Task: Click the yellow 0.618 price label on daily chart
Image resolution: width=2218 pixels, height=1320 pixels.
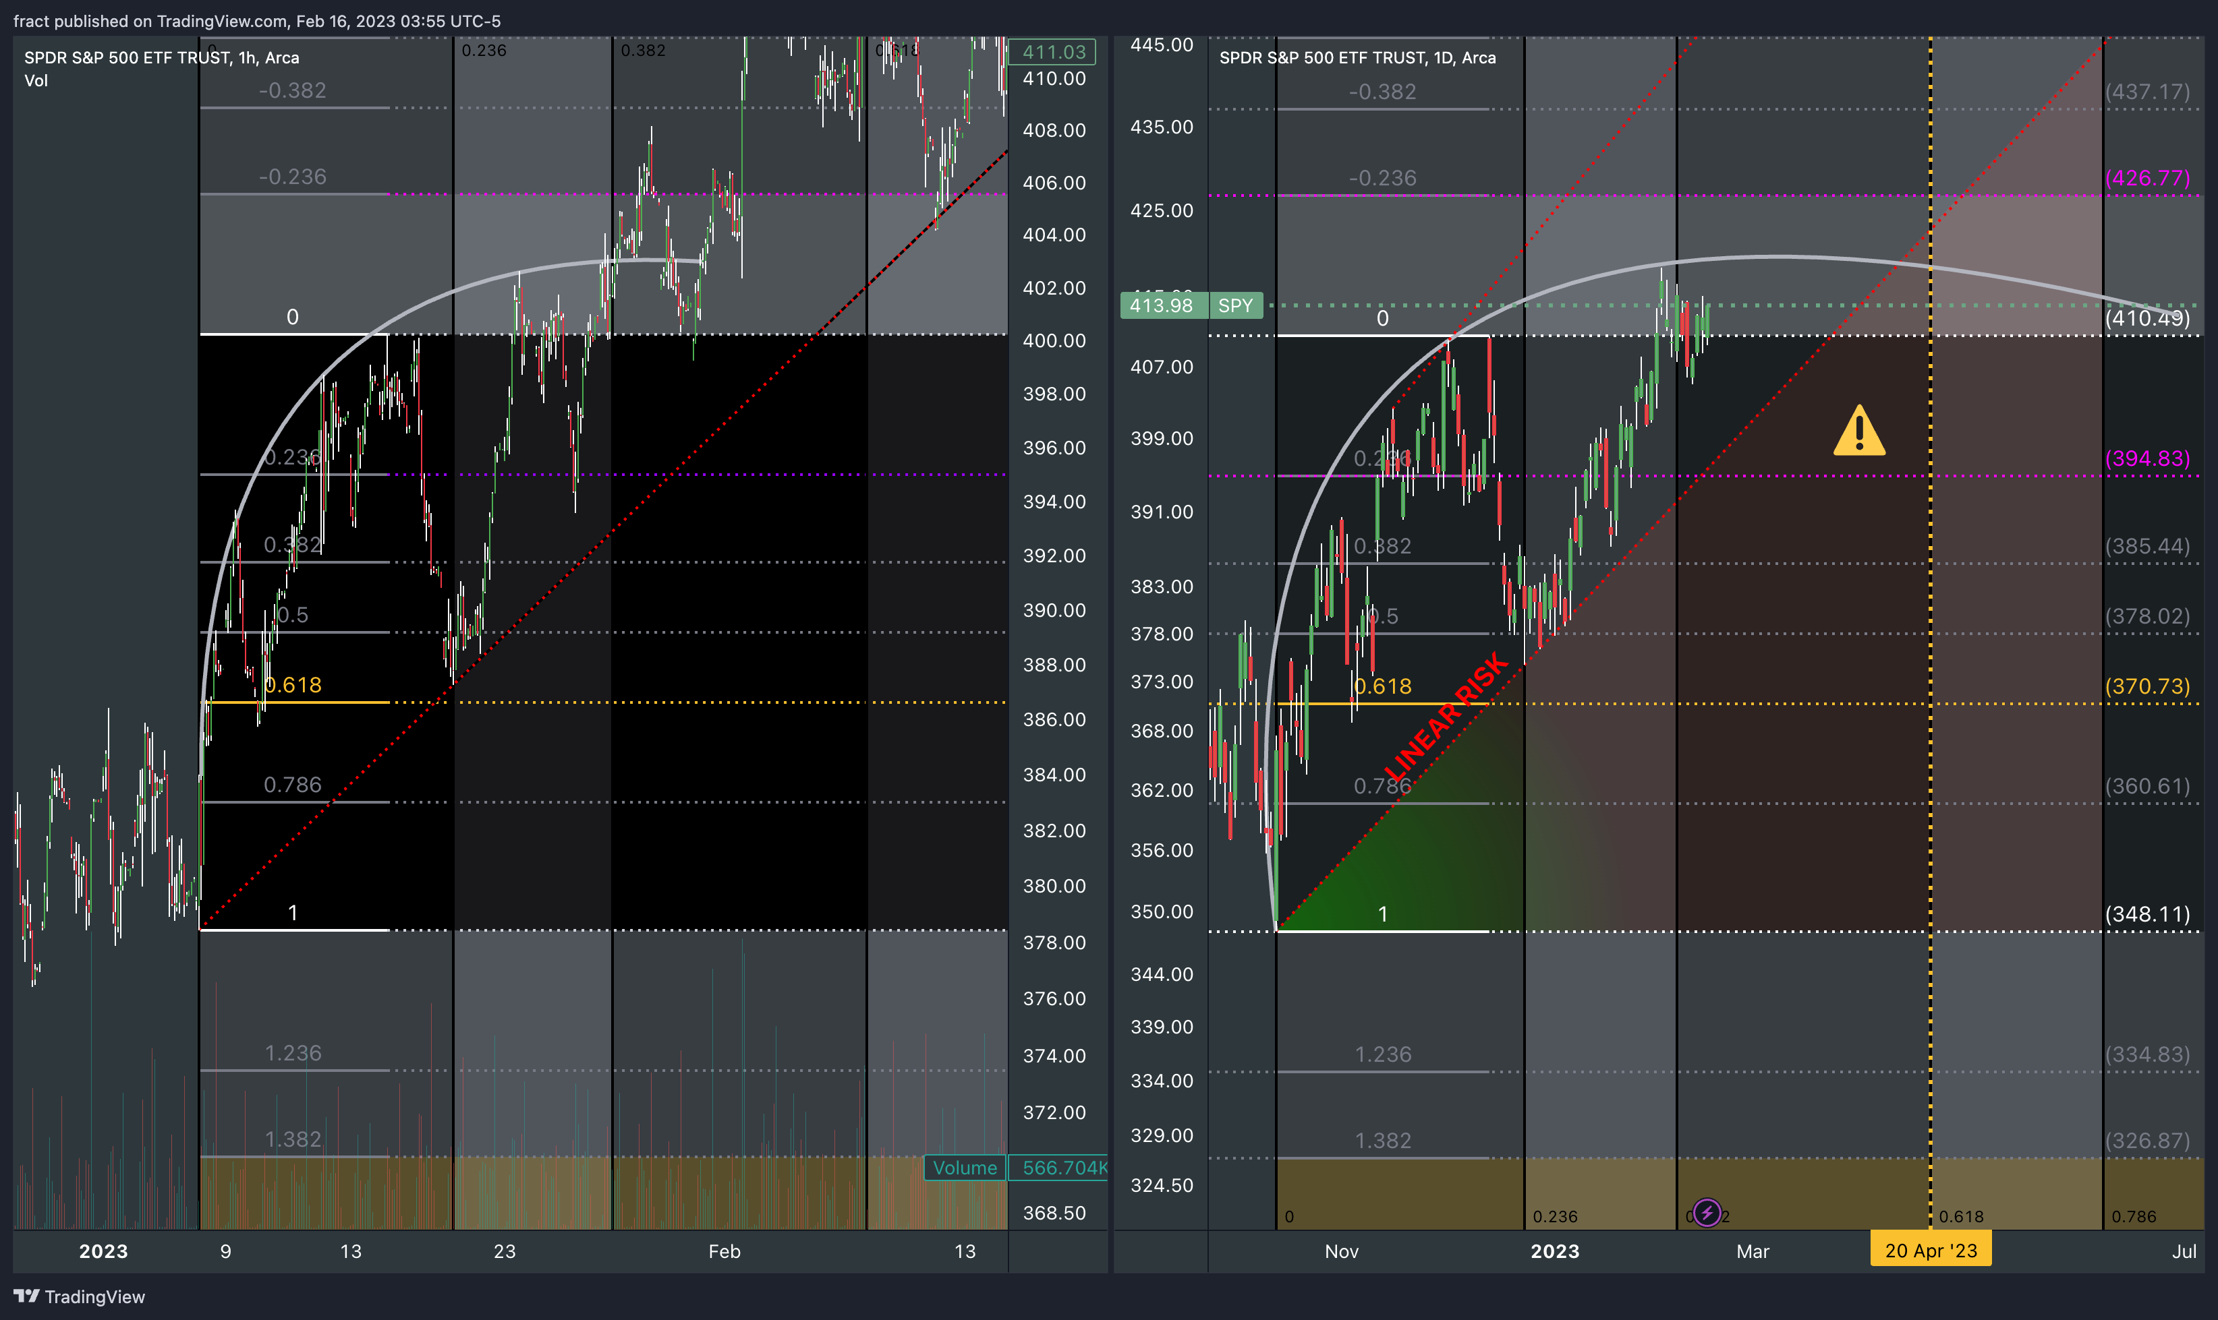Action: tap(1383, 687)
